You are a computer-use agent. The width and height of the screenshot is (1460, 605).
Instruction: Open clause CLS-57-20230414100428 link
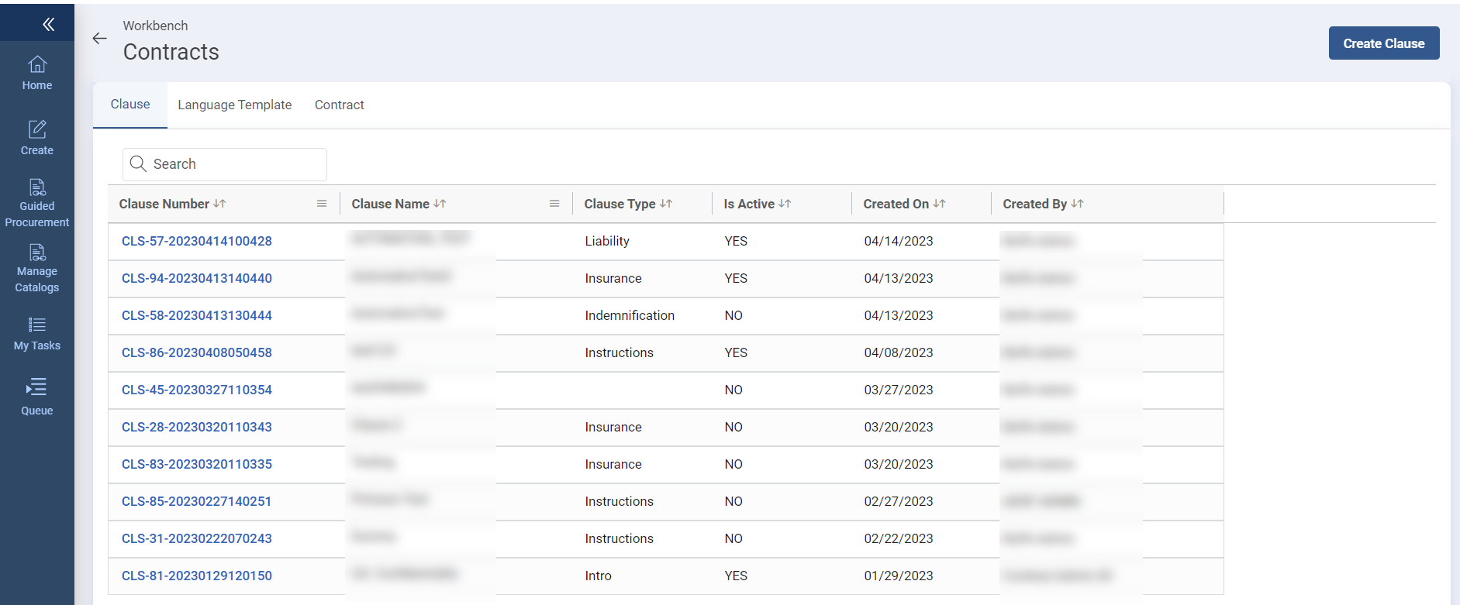pos(197,242)
